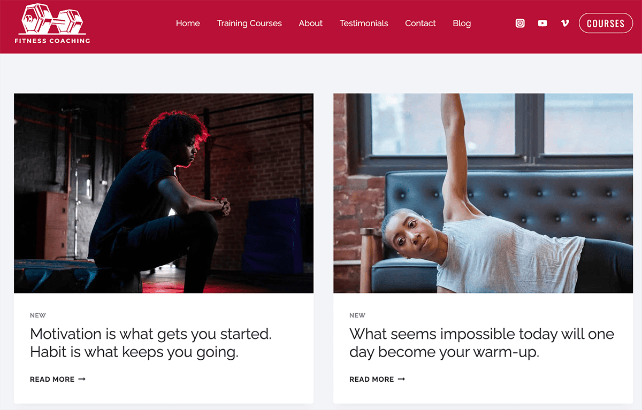This screenshot has height=410, width=642.
Task: Open the YouTube social icon
Action: pyautogui.click(x=542, y=23)
